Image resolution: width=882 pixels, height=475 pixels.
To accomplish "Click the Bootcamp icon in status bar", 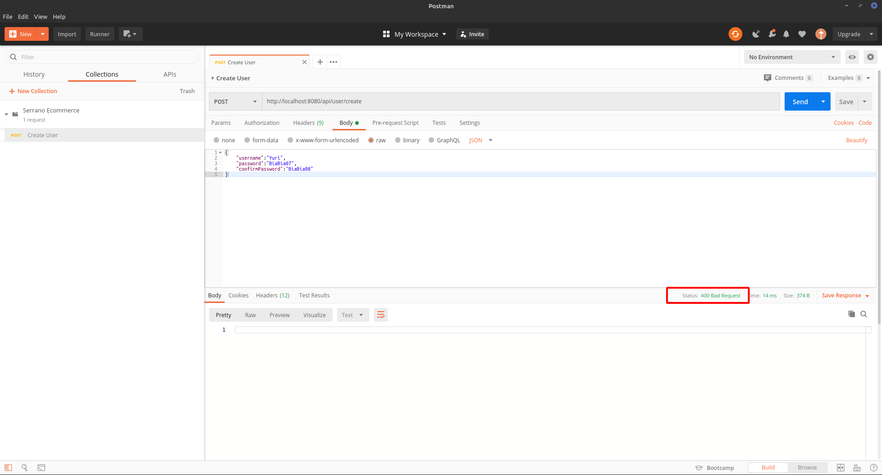I will point(699,468).
